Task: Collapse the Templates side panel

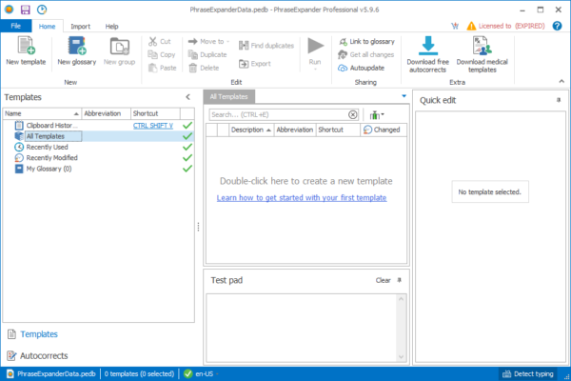Action: 187,97
